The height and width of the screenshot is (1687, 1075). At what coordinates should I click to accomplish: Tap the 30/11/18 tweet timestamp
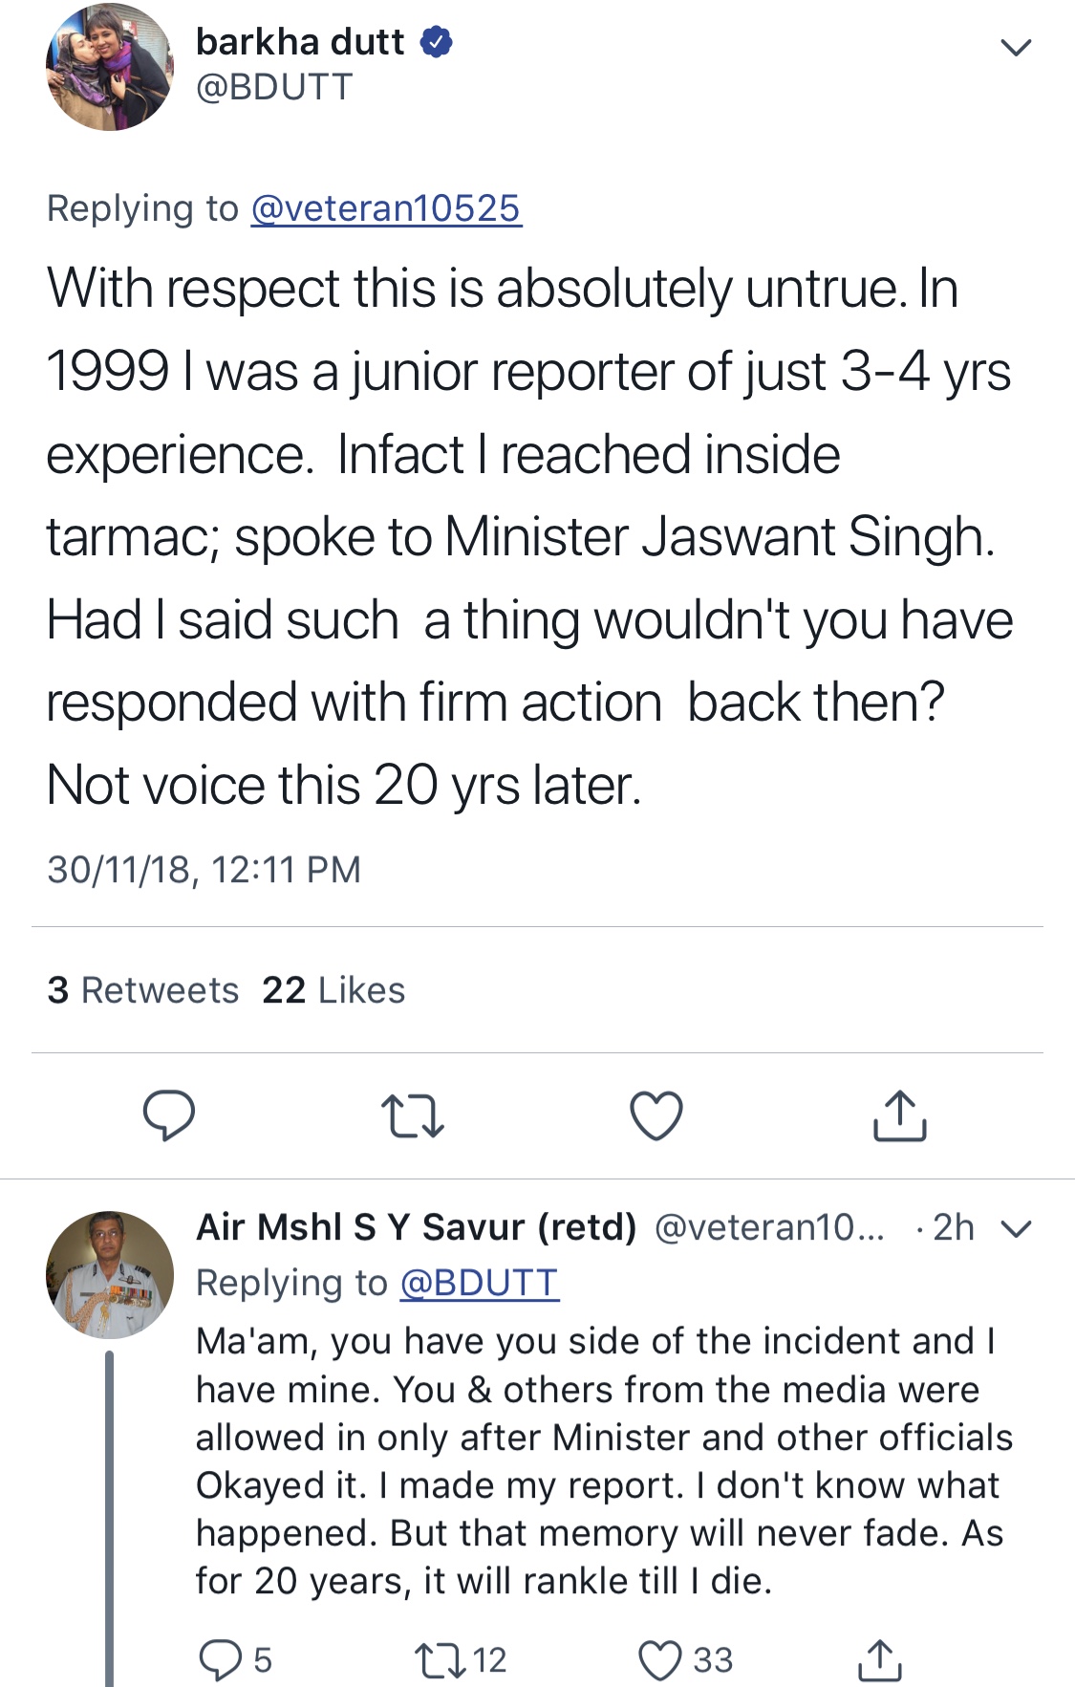(x=204, y=870)
